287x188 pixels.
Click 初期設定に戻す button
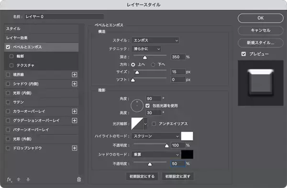point(178,177)
